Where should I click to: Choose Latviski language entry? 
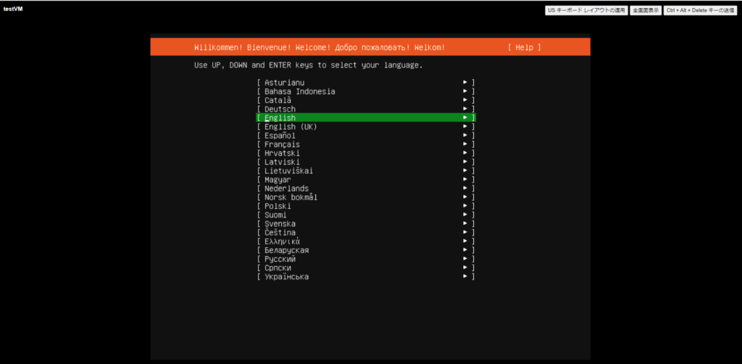click(366, 162)
